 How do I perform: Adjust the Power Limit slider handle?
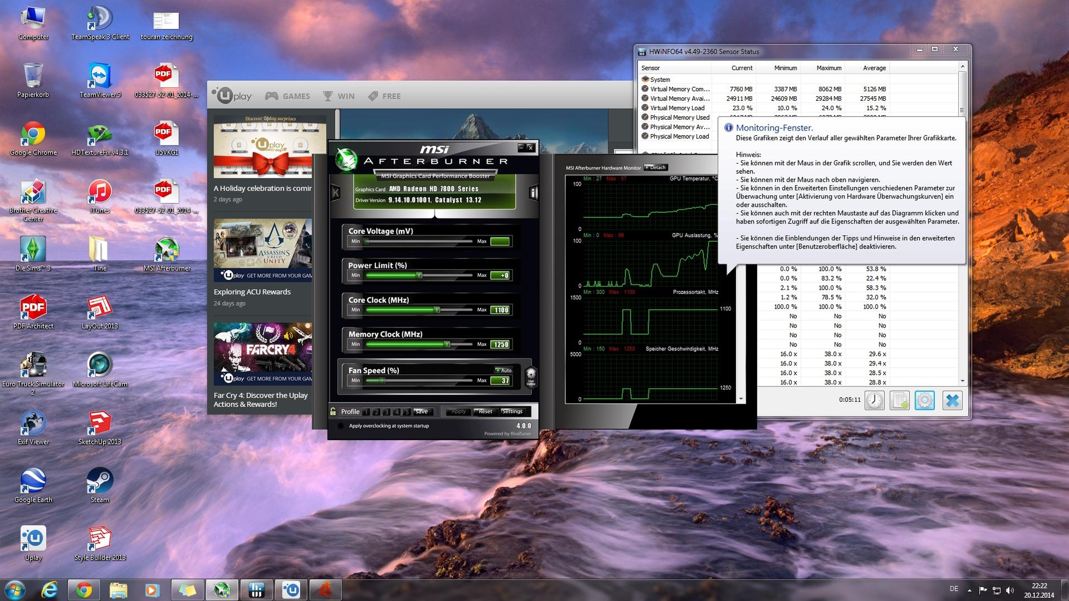[x=419, y=275]
